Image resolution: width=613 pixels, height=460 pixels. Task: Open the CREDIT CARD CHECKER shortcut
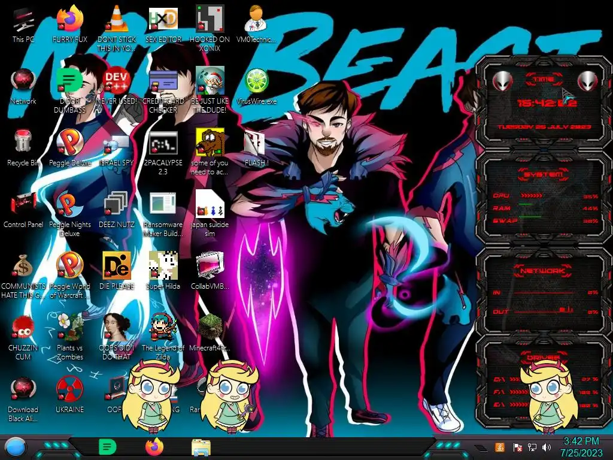[163, 90]
